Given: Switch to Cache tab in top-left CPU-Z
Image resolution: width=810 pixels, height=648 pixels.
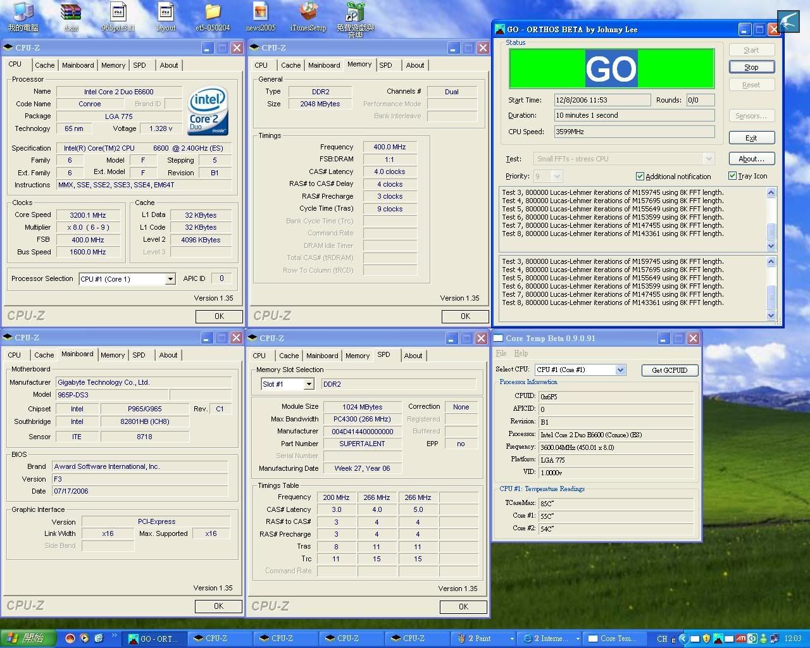Looking at the screenshot, I should [x=44, y=65].
